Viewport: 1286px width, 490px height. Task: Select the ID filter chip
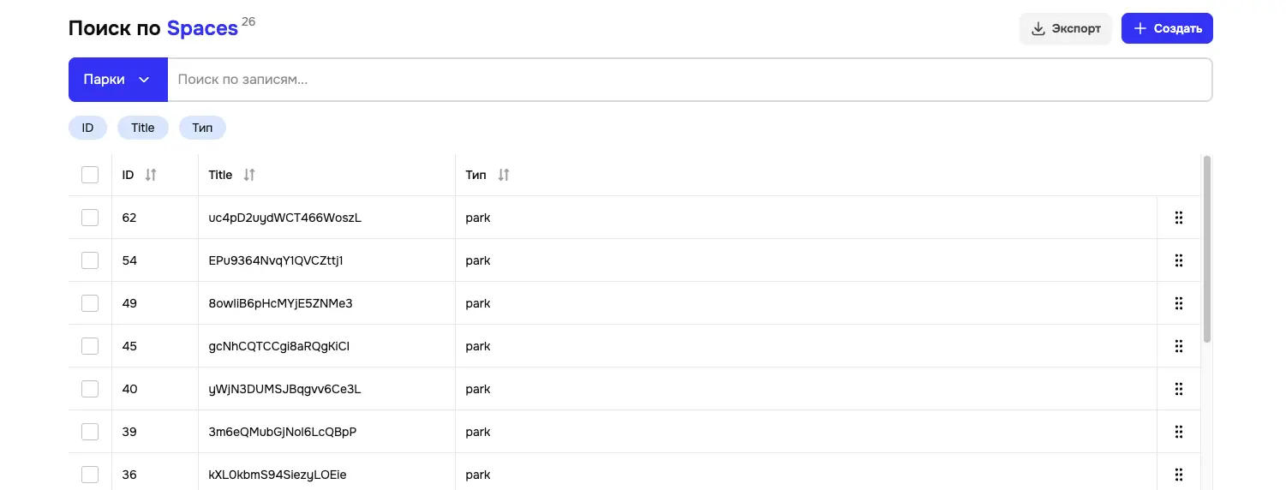pyautogui.click(x=87, y=128)
